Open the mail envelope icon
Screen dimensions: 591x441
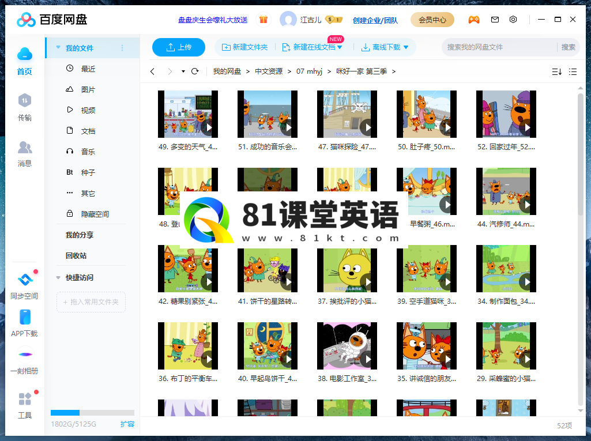(495, 20)
